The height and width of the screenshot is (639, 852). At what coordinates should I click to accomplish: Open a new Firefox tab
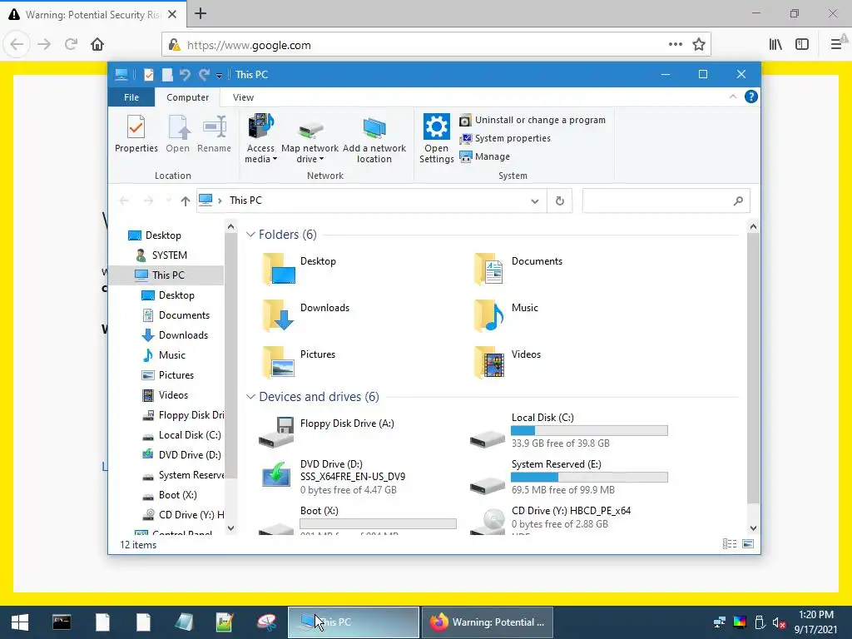click(201, 13)
